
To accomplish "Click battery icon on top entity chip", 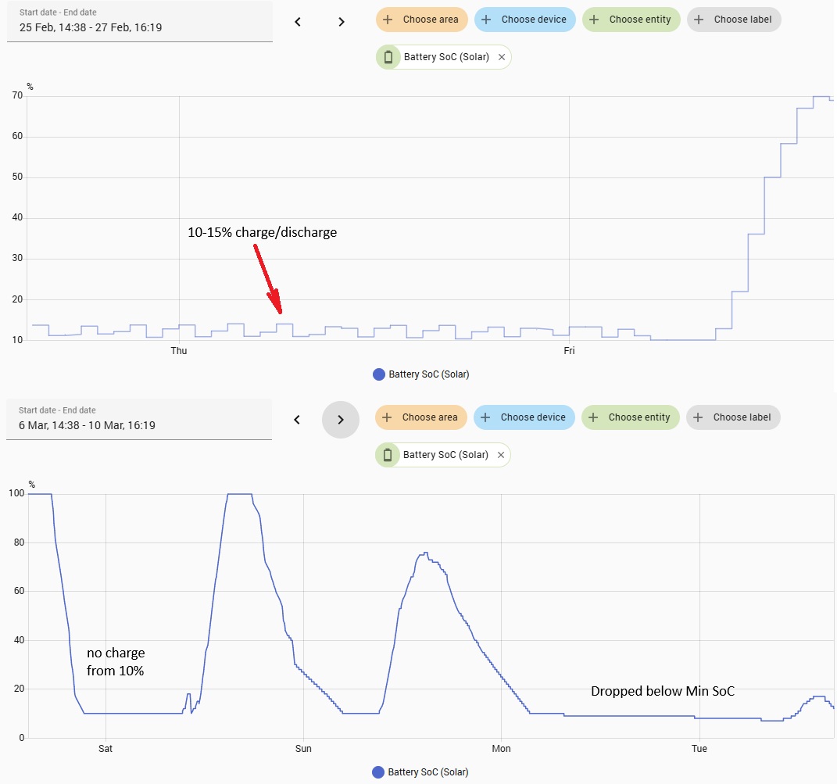I will pyautogui.click(x=388, y=57).
